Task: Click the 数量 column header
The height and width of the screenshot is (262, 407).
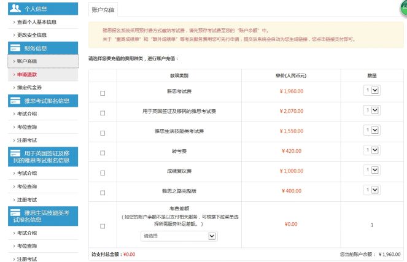Action: (x=372, y=75)
